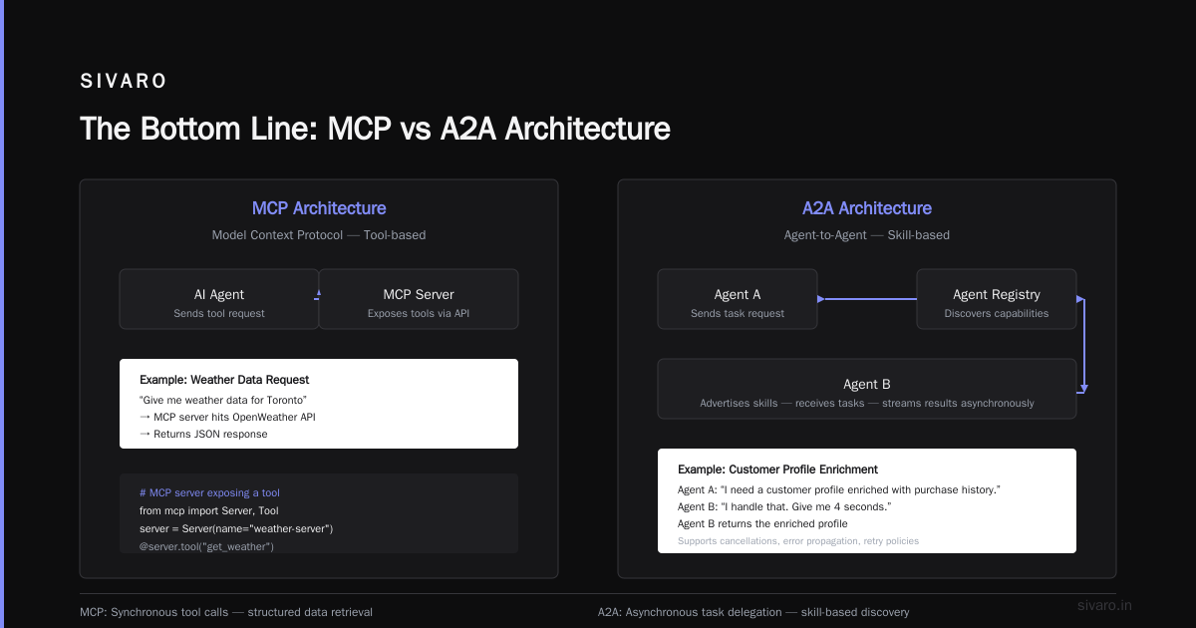Click the Agent A node
The image size is (1196, 628).
point(738,299)
